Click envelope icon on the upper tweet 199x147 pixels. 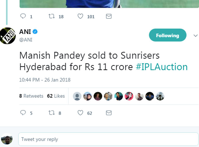click(x=108, y=16)
